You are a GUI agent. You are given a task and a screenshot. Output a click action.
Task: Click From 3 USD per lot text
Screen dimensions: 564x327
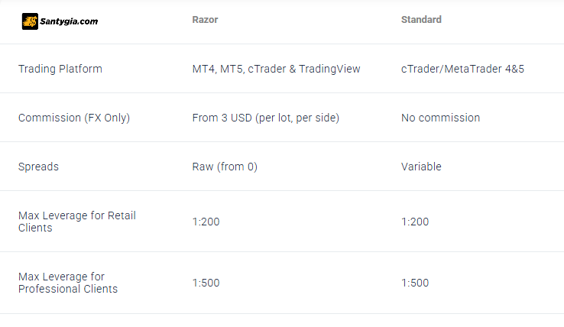pos(266,118)
